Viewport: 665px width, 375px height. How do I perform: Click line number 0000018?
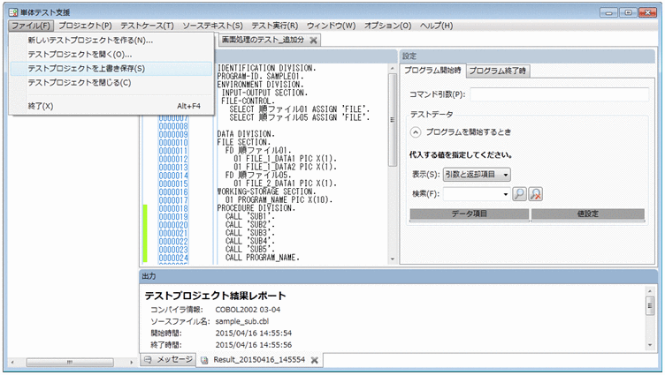click(x=173, y=208)
